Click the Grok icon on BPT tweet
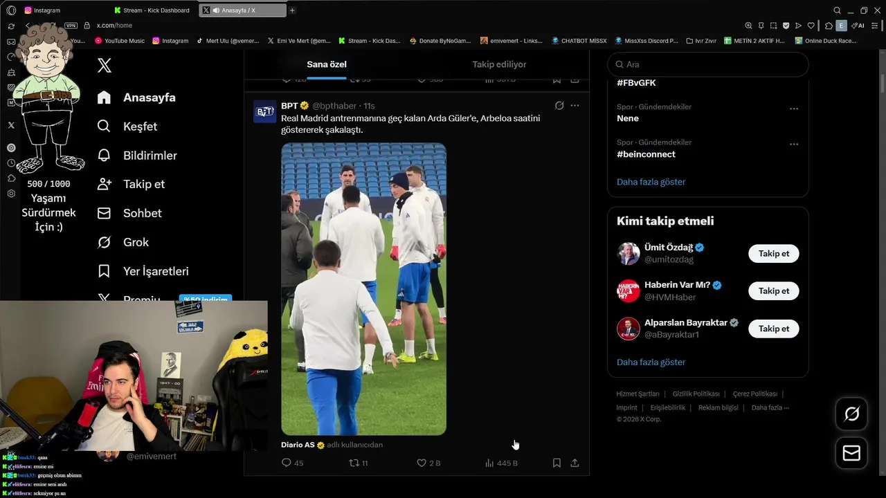886x498 pixels. click(x=559, y=106)
